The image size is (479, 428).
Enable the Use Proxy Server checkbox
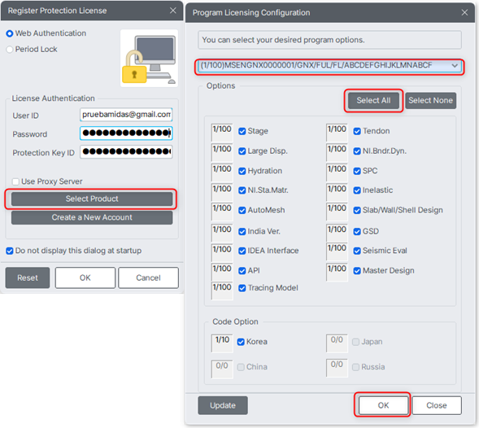(x=15, y=181)
